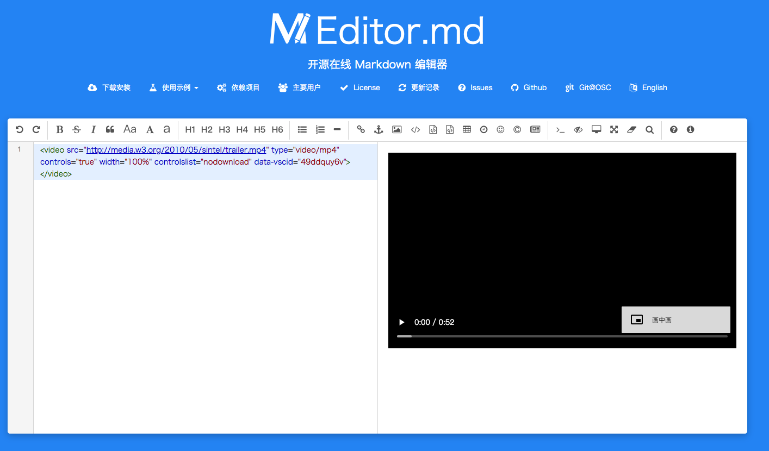Insert current date and time
This screenshot has height=451, width=769.
(483, 129)
